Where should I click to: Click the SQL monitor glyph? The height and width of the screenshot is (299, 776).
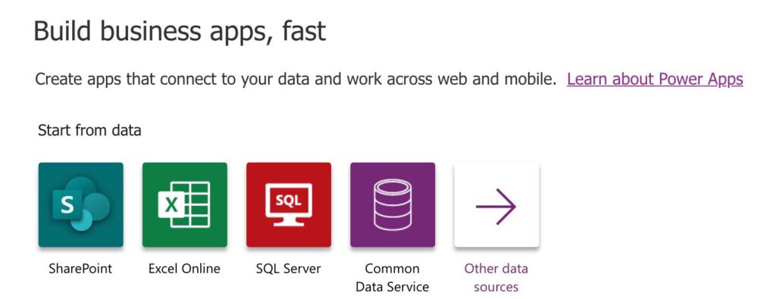click(x=289, y=204)
